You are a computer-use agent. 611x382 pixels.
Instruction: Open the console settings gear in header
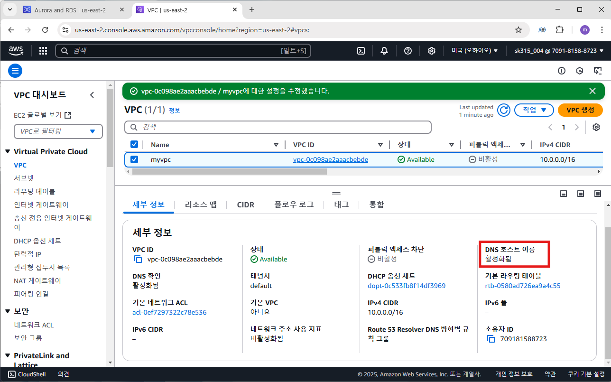pos(432,51)
